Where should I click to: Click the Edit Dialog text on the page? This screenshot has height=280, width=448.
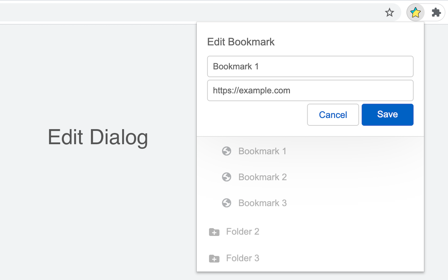tap(98, 137)
